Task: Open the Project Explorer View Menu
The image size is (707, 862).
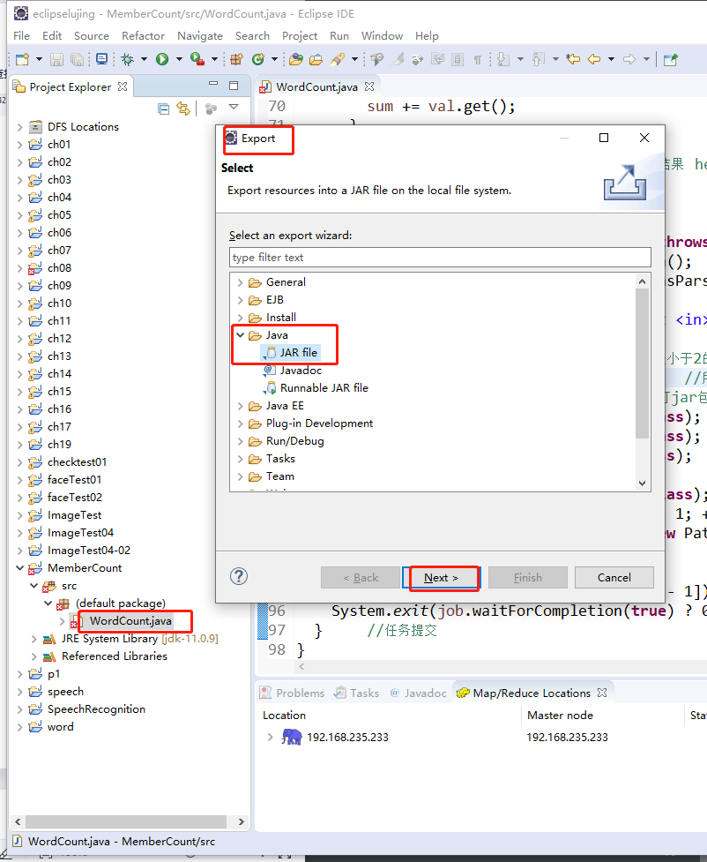Action: point(234,108)
